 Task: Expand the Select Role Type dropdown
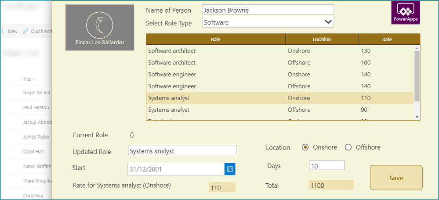coord(328,21)
